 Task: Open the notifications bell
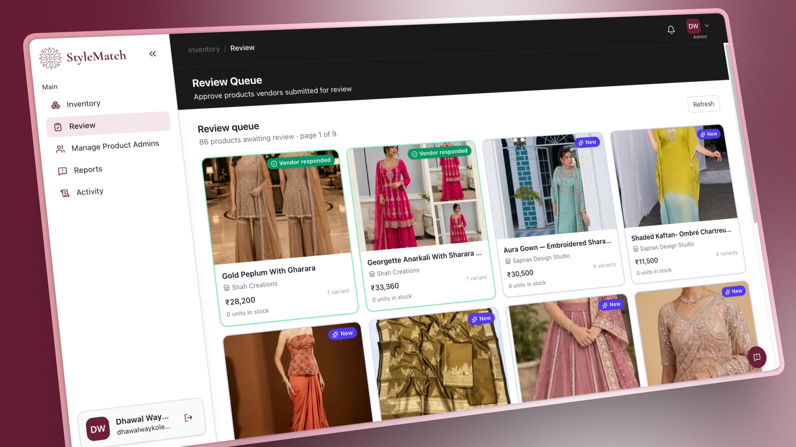[x=671, y=30]
